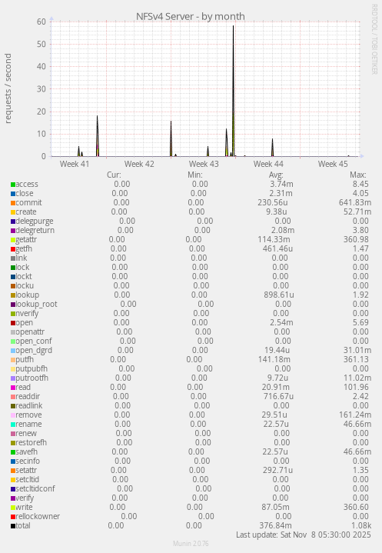Click the black total legend swatch
This screenshot has width=382, height=553.
(13, 526)
